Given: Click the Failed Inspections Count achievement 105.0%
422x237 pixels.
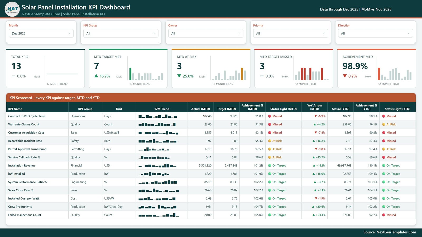Looking at the screenshot, I should click(x=258, y=215).
